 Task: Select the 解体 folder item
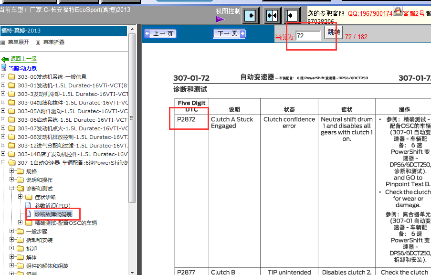[x=32, y=257]
